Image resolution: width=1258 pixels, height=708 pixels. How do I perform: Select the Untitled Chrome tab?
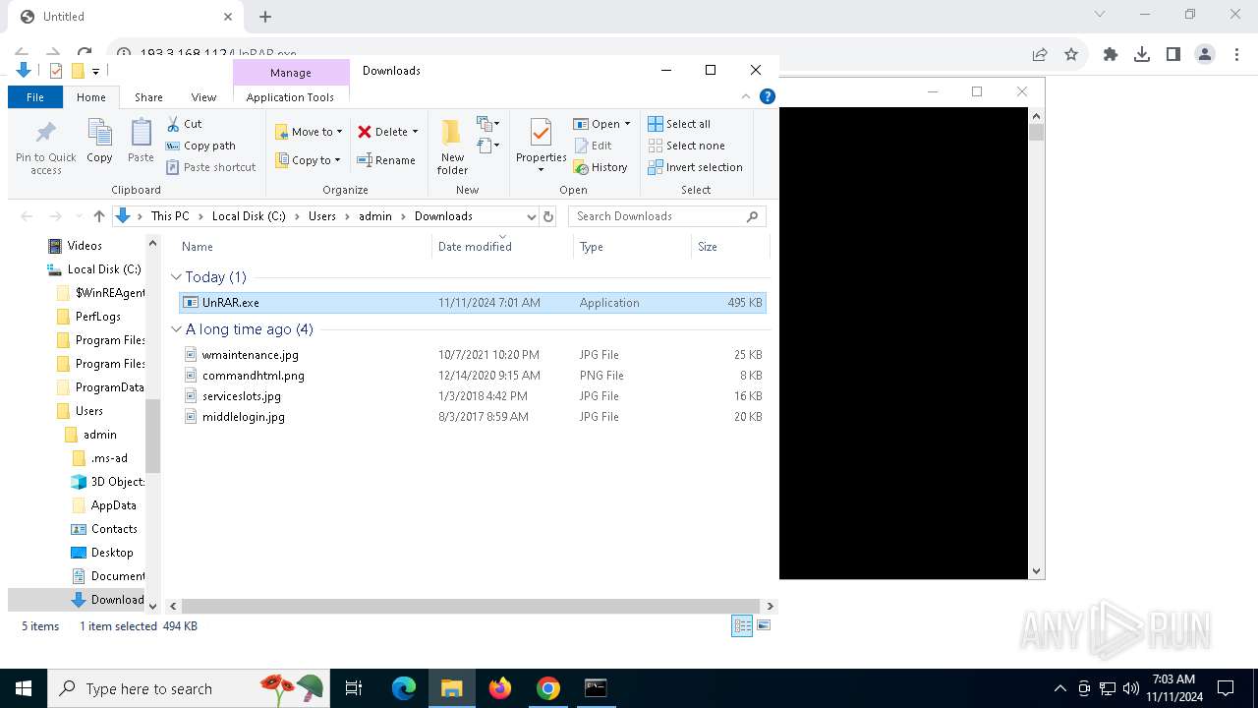(x=123, y=17)
